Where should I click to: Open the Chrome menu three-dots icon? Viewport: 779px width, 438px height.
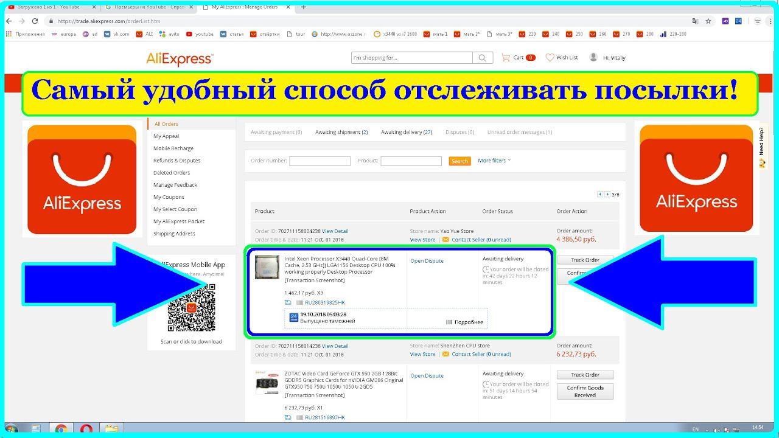coord(771,21)
